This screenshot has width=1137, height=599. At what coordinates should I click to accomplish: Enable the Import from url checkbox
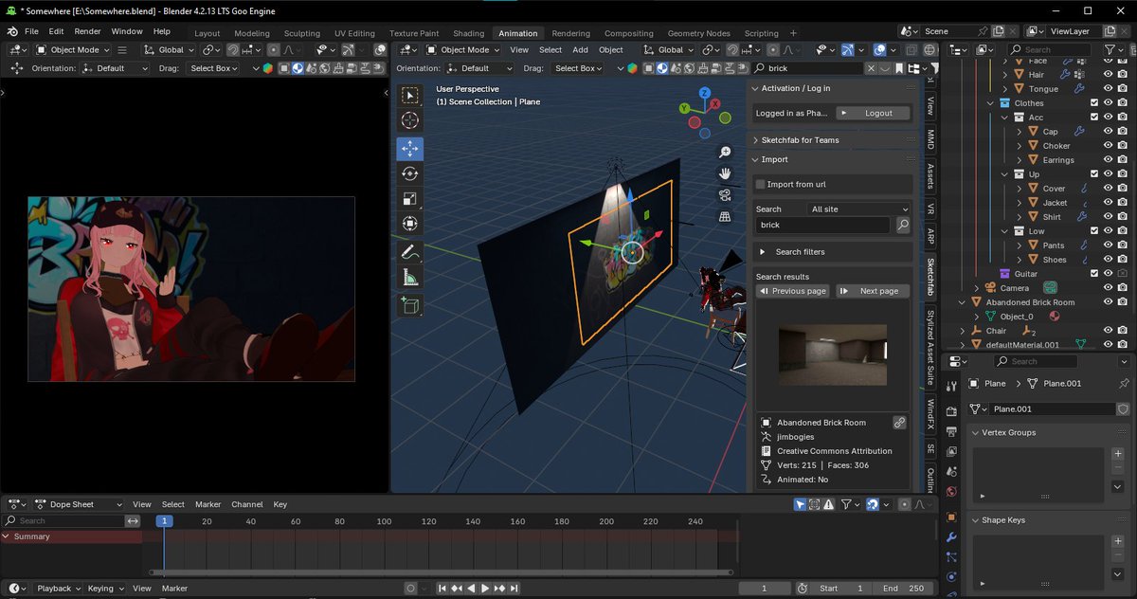click(760, 184)
